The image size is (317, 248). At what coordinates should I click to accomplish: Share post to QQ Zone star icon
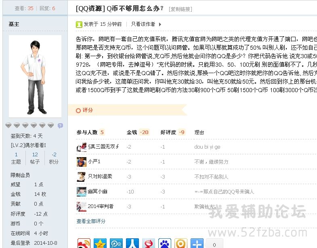[x=100, y=243]
